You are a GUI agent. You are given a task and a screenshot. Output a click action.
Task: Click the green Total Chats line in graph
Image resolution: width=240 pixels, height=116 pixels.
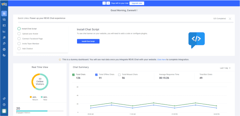coord(153,105)
